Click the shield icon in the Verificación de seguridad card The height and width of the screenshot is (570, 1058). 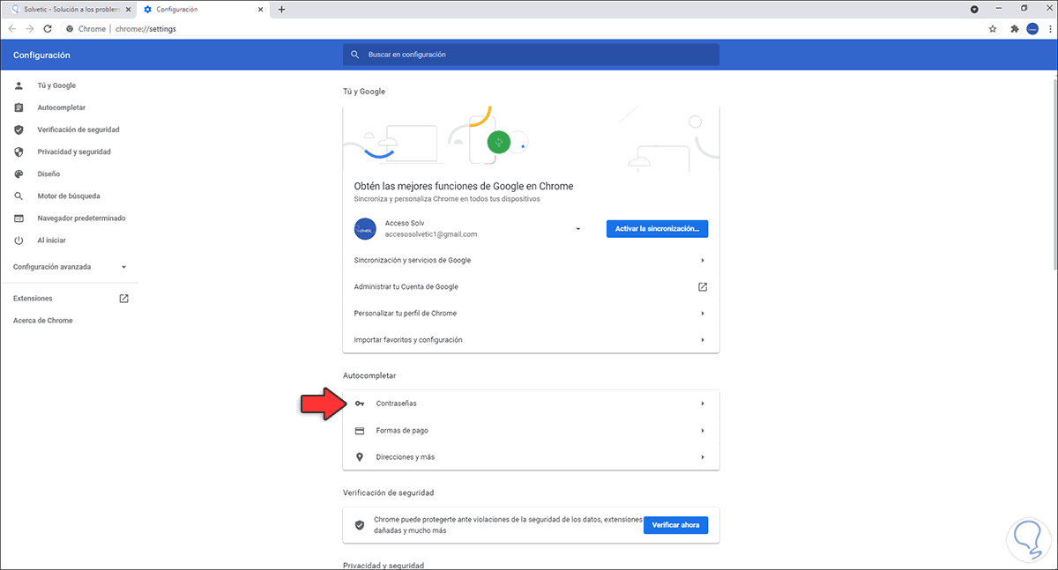pyautogui.click(x=359, y=525)
